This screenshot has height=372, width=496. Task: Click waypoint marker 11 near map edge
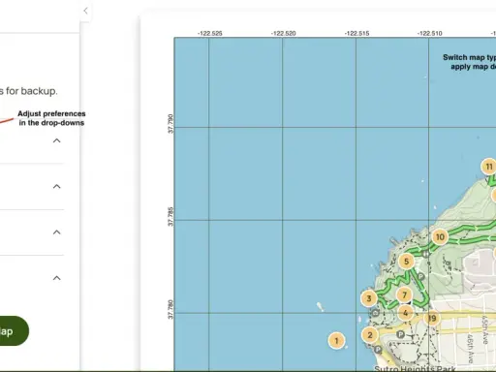click(489, 167)
